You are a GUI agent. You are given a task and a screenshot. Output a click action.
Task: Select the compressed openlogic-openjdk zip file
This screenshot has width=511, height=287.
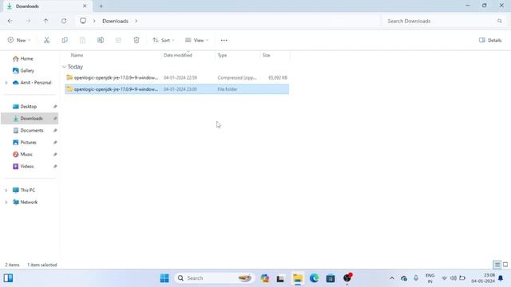click(x=176, y=78)
